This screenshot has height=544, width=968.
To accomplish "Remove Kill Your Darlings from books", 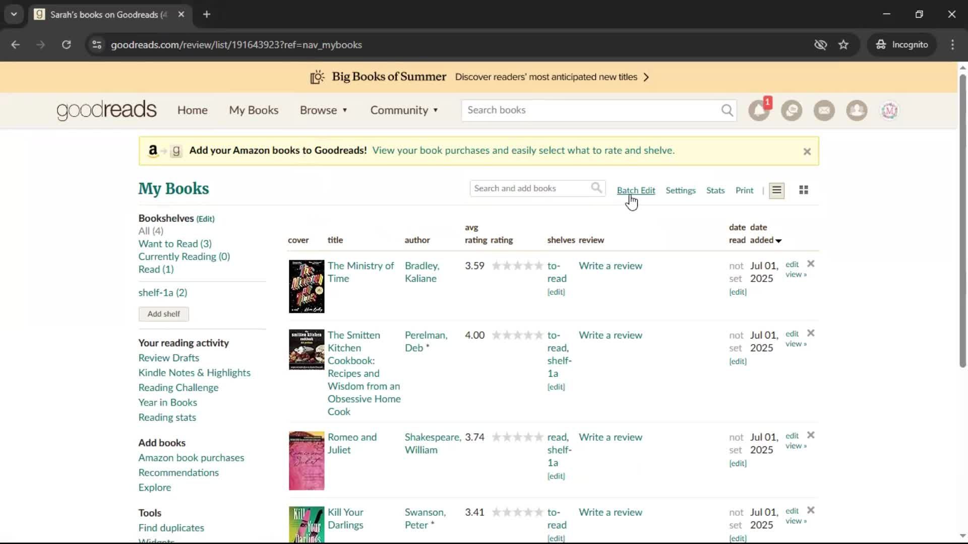I will (x=811, y=510).
